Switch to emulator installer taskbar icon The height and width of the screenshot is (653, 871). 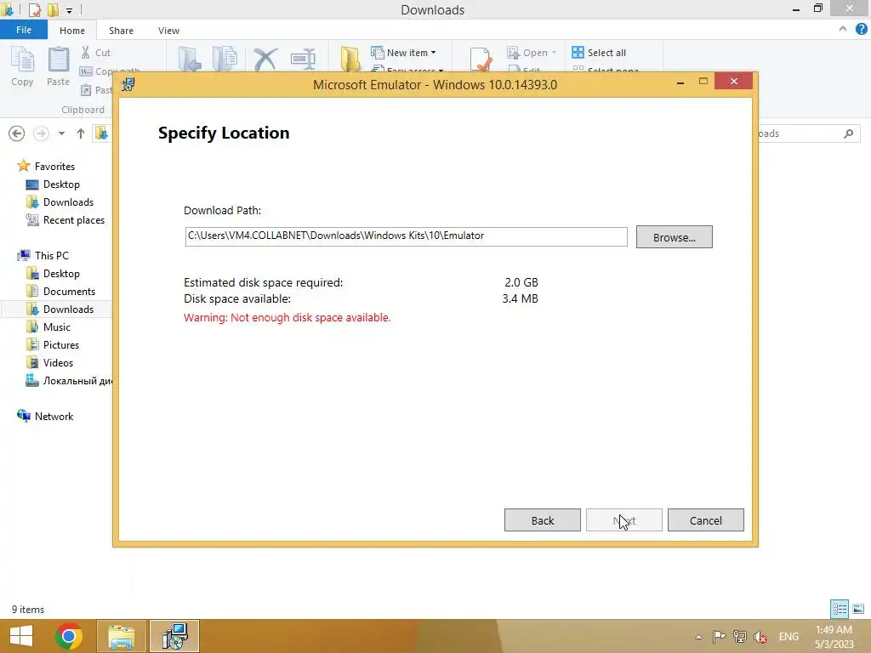coord(174,636)
